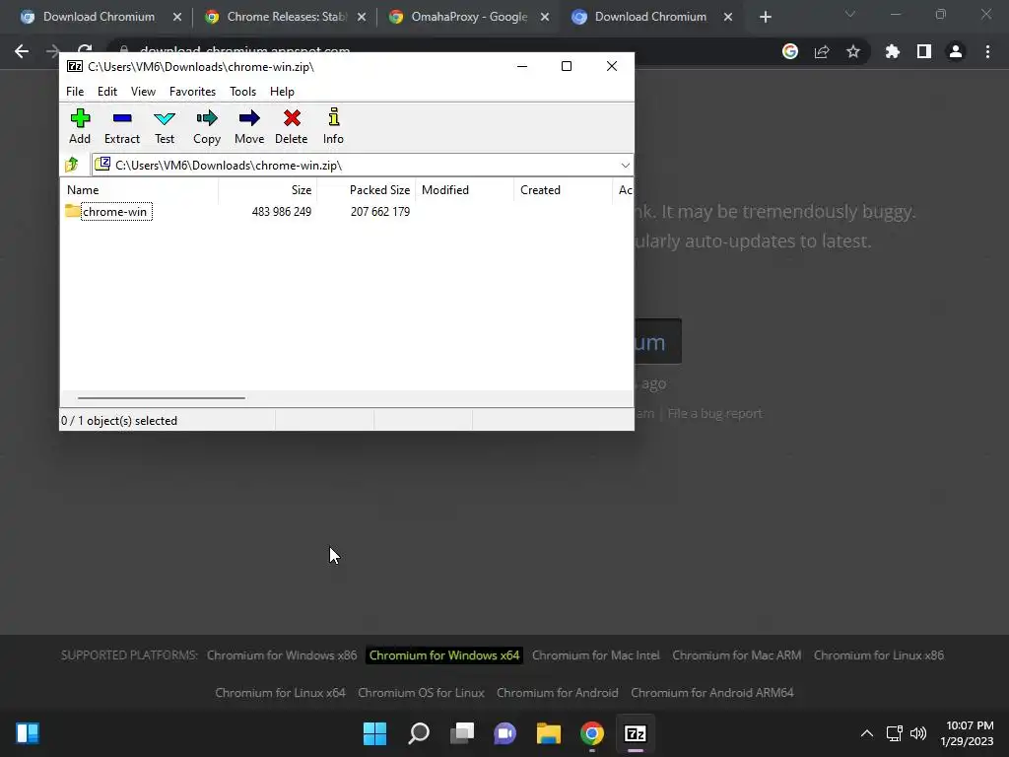This screenshot has width=1009, height=757.
Task: Show hidden system tray icons chevron
Action: pyautogui.click(x=867, y=733)
